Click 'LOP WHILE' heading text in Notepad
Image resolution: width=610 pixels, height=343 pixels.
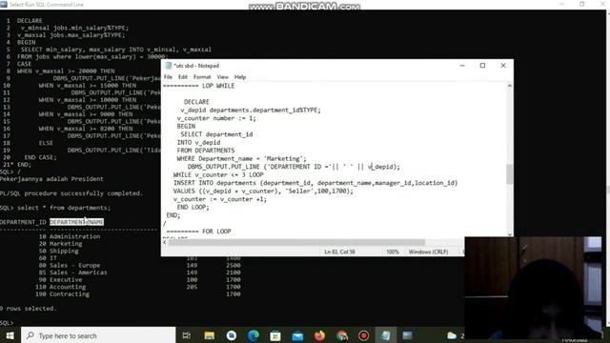pos(218,86)
